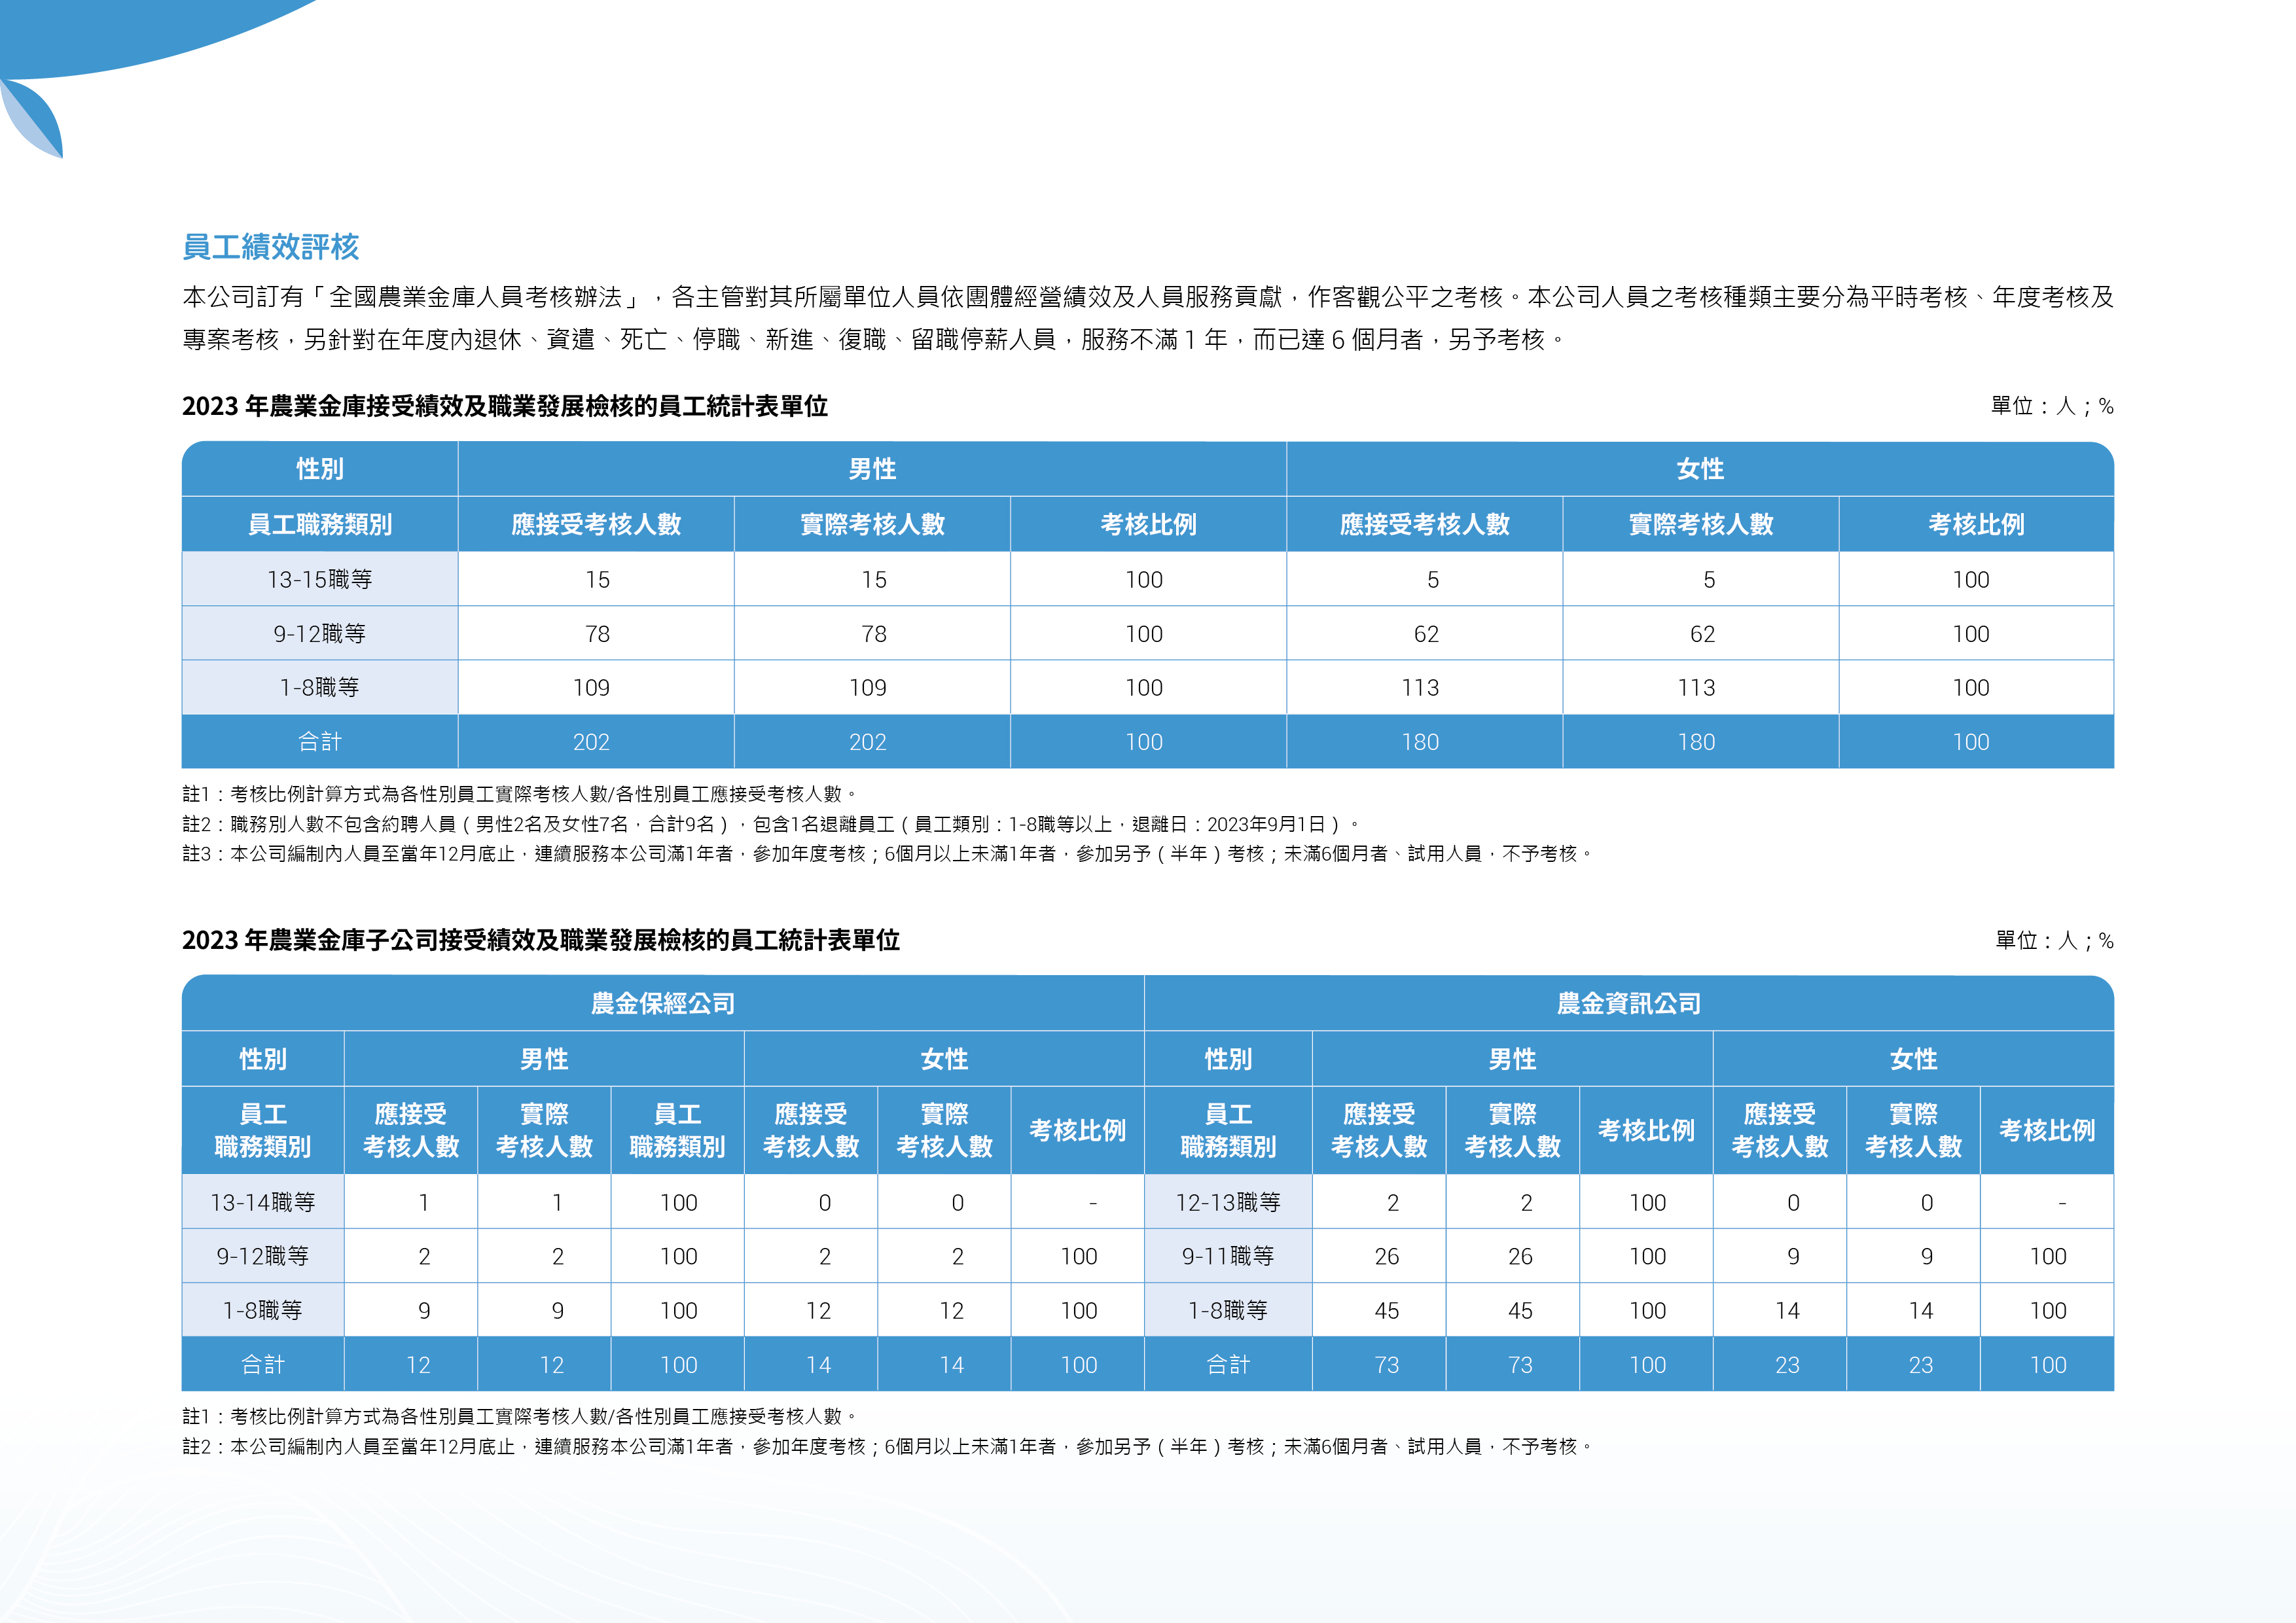Select the paragraph line starting 專案考核，另針對在年度內退休
The image size is (2296, 1623).
tap(873, 340)
